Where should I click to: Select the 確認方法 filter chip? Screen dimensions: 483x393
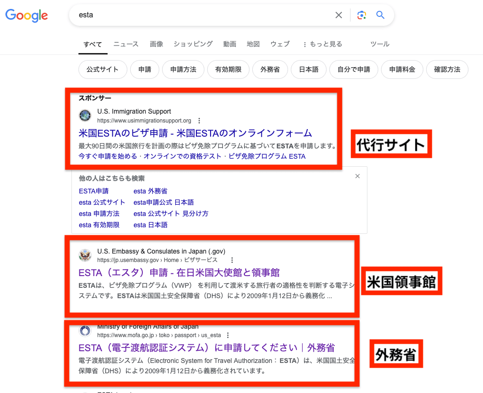pos(447,69)
